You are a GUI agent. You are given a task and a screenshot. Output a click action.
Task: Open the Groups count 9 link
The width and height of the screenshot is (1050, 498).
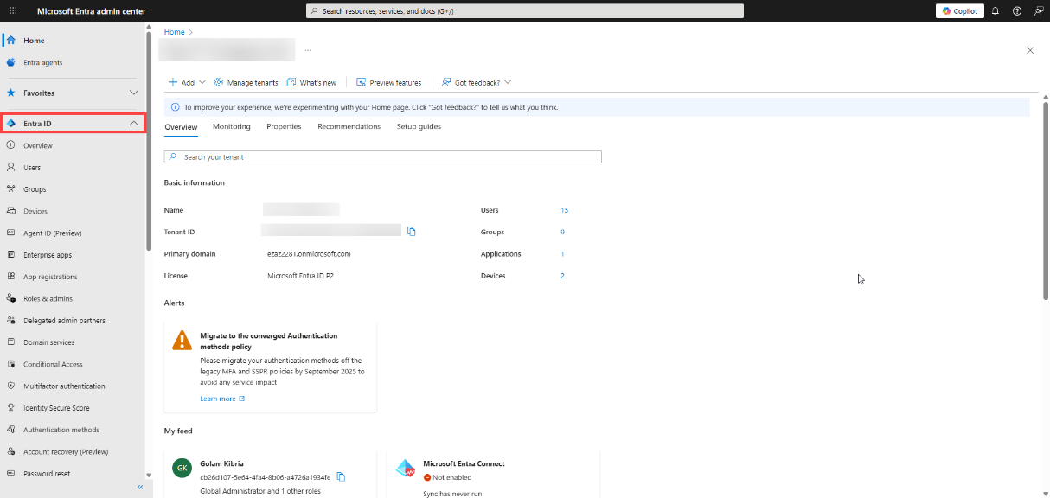[x=562, y=233]
